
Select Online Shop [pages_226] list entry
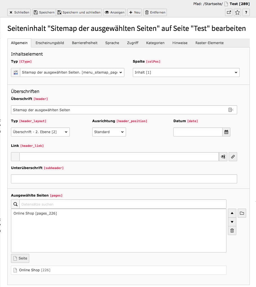[x=35, y=213]
